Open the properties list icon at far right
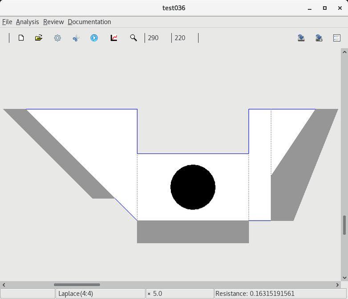This screenshot has height=299, width=348. pyautogui.click(x=337, y=38)
